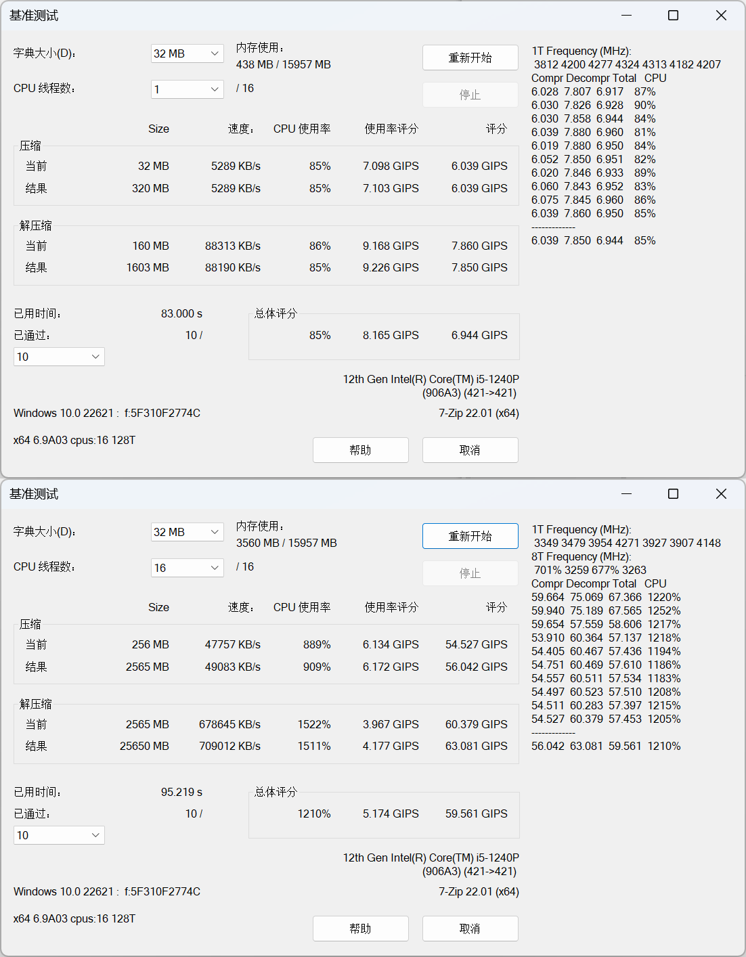Minimize the lower 基准测试 window
Image resolution: width=746 pixels, height=957 pixels.
pos(626,494)
